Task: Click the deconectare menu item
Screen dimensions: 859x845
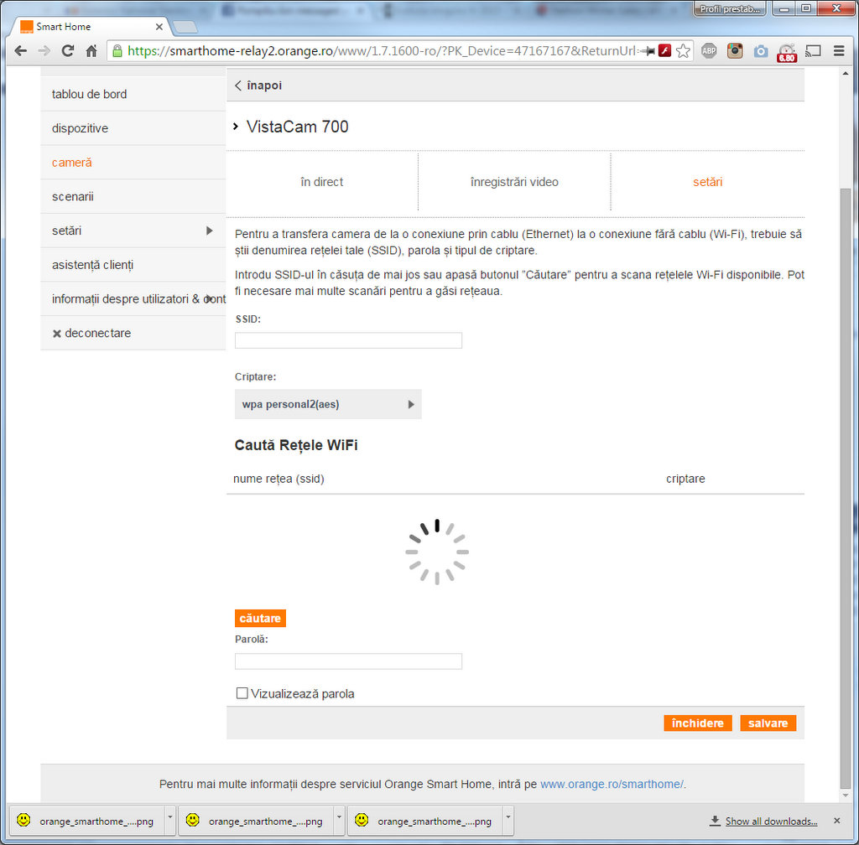Action: tap(133, 334)
